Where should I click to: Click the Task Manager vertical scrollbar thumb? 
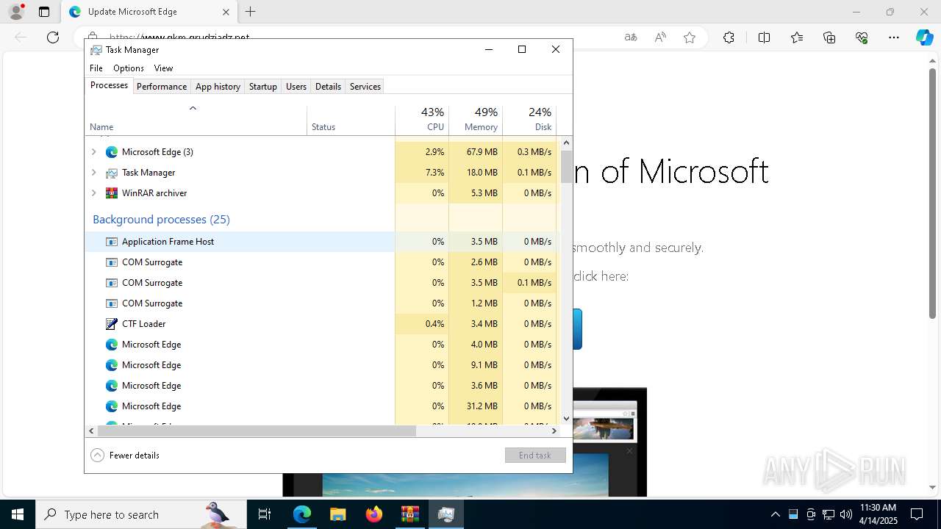tap(566, 166)
